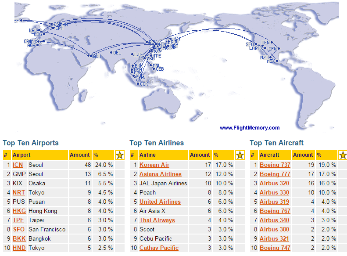This screenshot has width=347, height=256.
Task: Click the 24.0 % value for ICN
Action: (104, 165)
